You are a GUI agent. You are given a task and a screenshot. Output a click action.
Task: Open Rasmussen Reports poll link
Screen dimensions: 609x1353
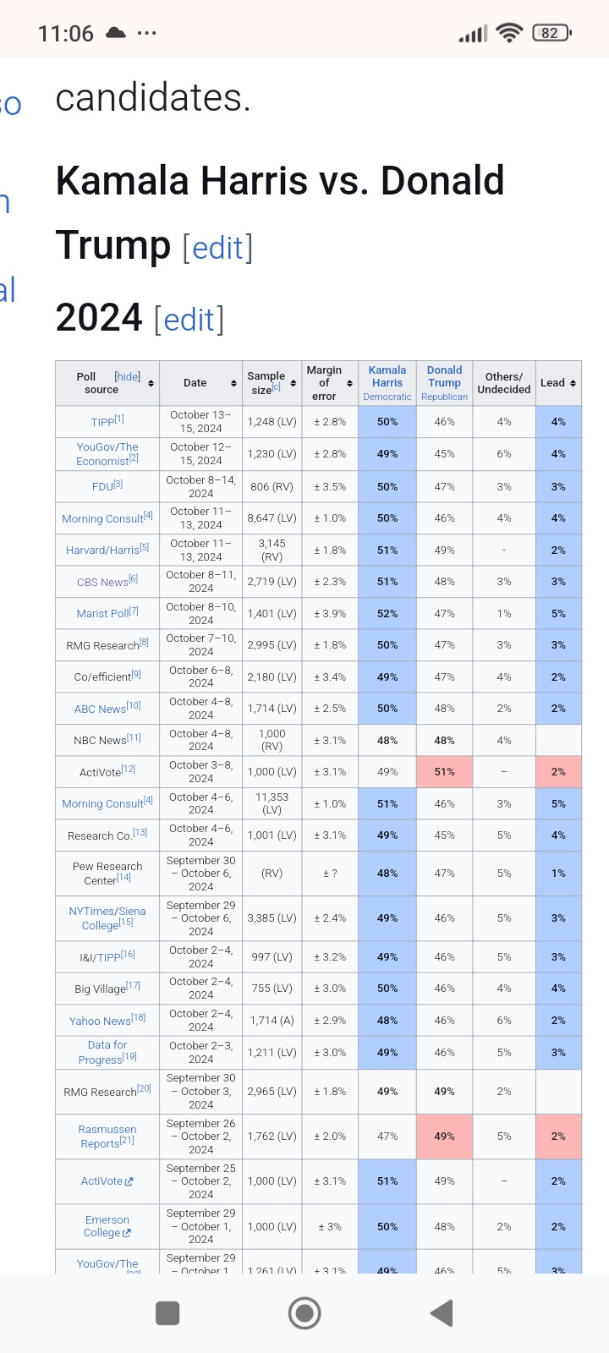click(107, 1137)
